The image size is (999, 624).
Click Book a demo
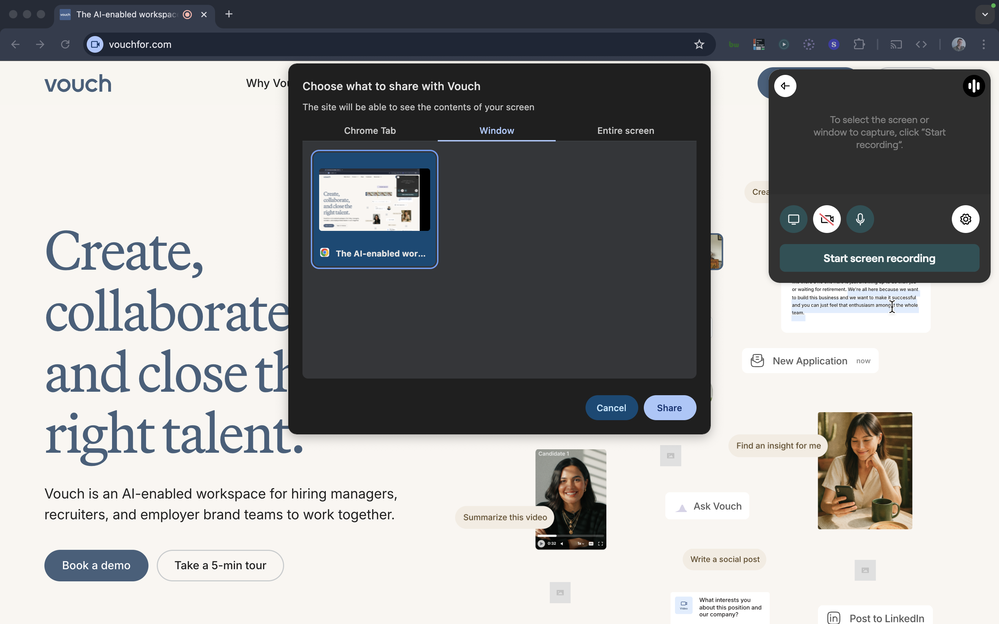(x=96, y=565)
